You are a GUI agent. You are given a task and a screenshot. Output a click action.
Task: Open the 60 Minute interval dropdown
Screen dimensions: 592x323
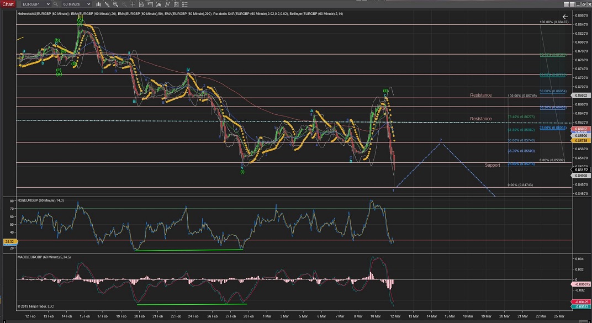click(76, 4)
